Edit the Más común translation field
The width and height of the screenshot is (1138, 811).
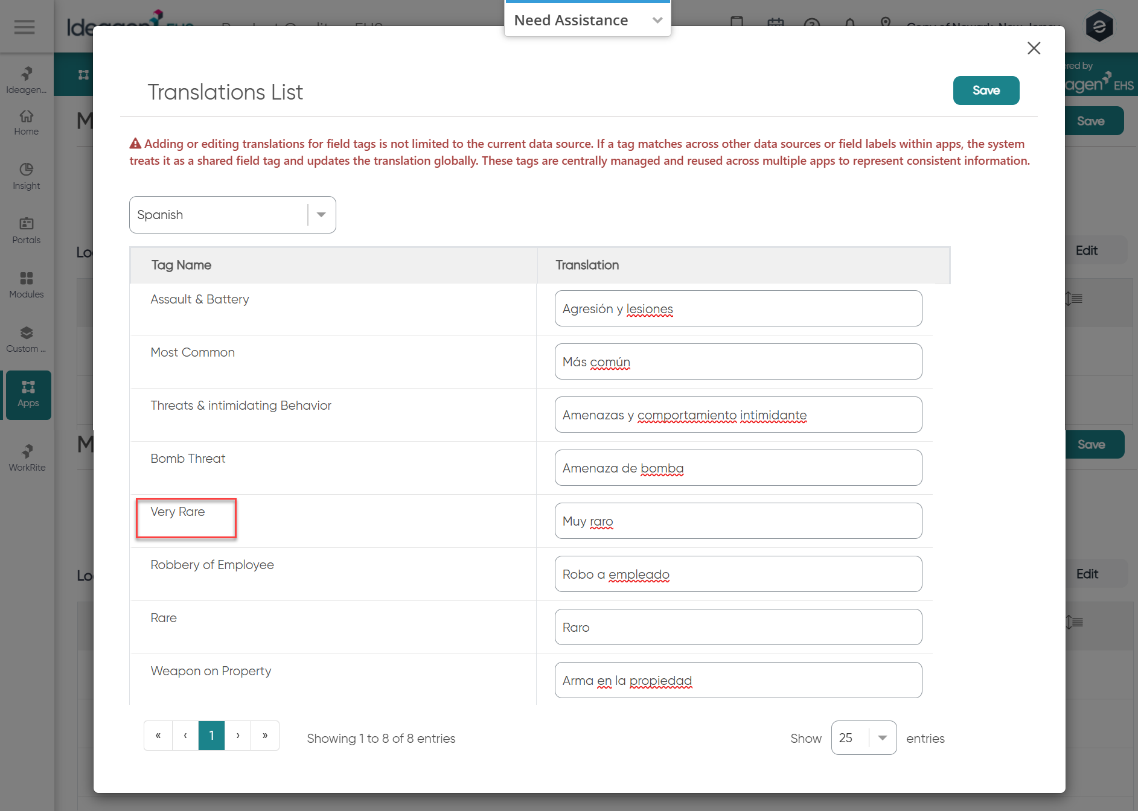pyautogui.click(x=738, y=361)
